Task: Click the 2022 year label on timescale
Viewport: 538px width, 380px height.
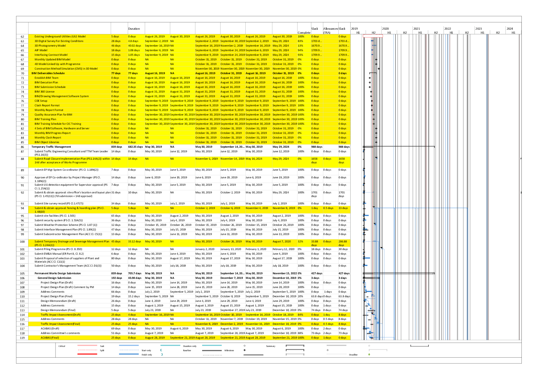Action: [x=448, y=29]
